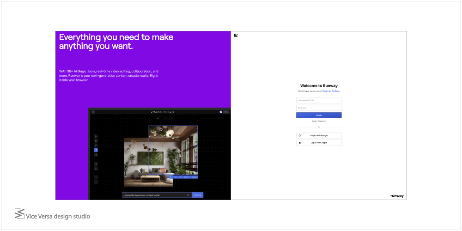
Task: Click the Forgot Password link
Action: point(319,121)
